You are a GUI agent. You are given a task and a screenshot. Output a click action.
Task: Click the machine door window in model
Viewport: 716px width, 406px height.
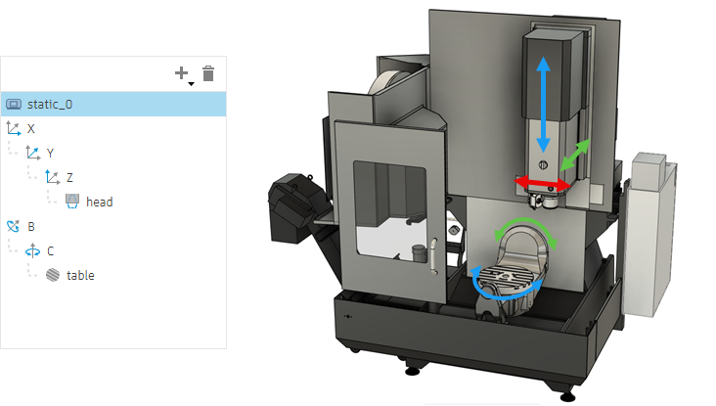pos(390,211)
